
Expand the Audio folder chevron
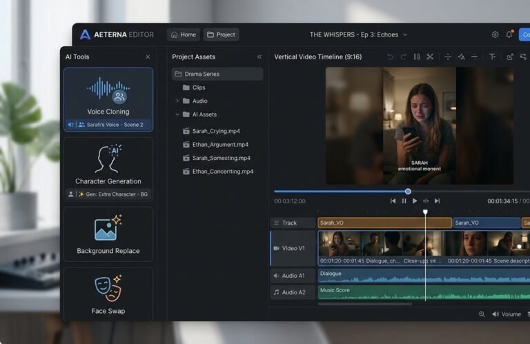177,101
